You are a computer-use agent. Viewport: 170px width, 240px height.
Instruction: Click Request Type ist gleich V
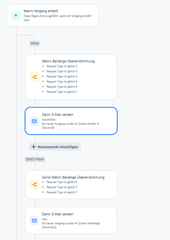(62, 187)
